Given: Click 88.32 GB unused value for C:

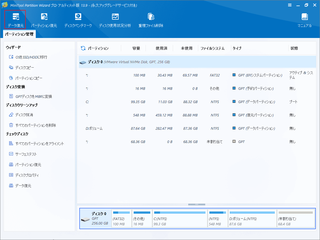Looking at the screenshot, I should [x=190, y=102].
